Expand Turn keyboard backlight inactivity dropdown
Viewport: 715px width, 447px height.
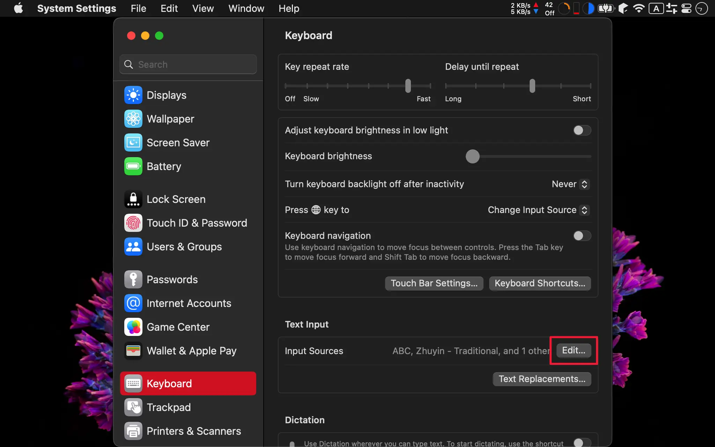569,184
